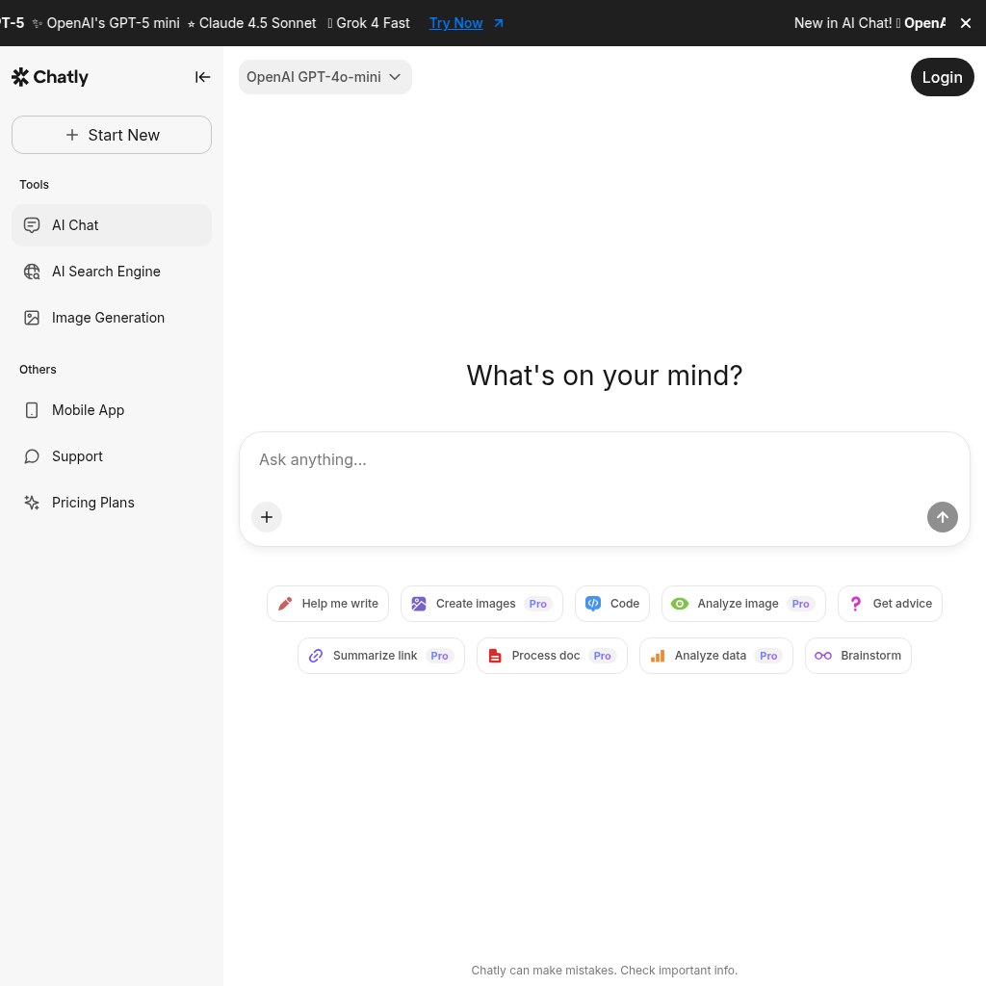Screen dimensions: 986x986
Task: Click the Try Now banner link
Action: 455,23
